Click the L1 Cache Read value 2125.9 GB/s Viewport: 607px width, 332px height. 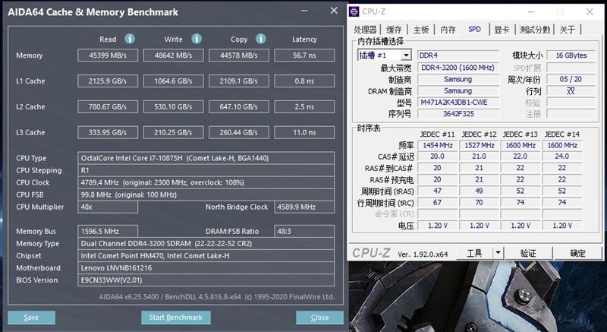point(108,81)
